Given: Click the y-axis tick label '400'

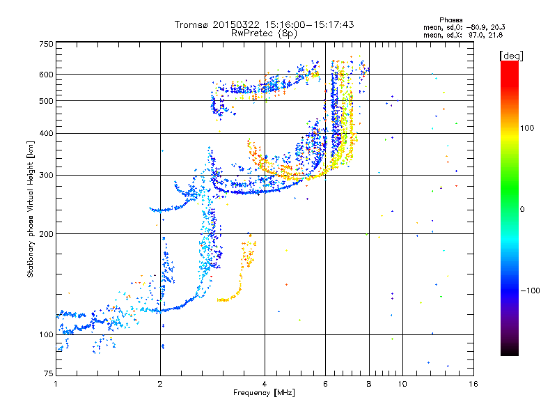Looking at the screenshot, I should [47, 133].
